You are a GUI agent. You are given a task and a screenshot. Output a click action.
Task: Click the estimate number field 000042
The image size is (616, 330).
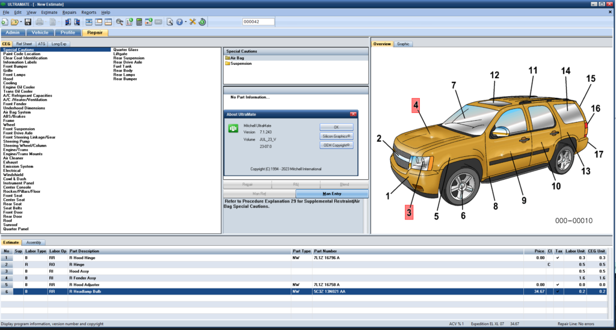(258, 22)
